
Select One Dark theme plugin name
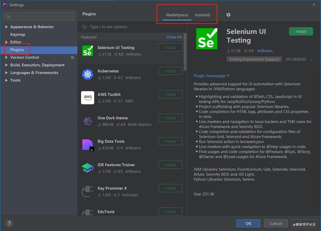point(112,118)
